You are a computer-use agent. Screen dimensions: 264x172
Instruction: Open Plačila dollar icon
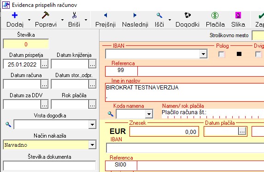(215, 16)
